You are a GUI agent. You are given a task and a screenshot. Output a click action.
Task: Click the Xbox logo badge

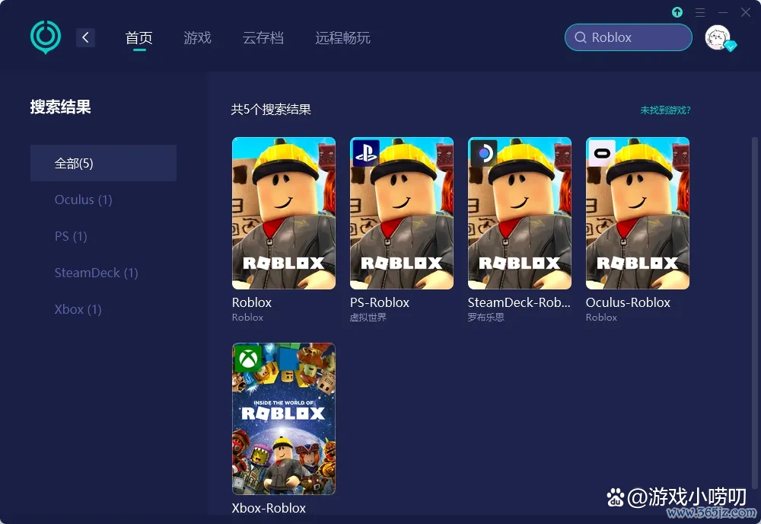(x=248, y=359)
